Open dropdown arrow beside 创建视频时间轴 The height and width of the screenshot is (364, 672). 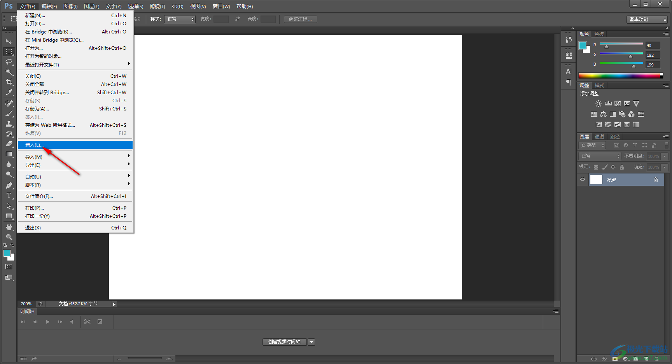pyautogui.click(x=311, y=342)
